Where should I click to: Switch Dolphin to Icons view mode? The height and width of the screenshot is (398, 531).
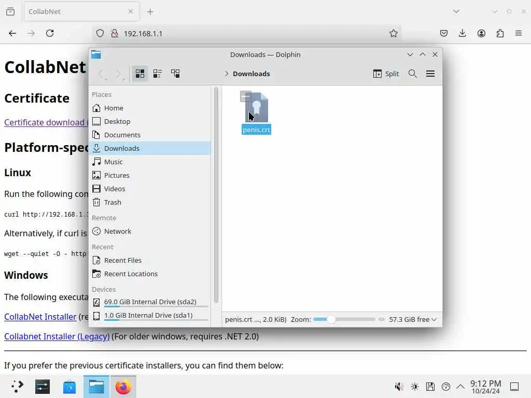click(140, 74)
